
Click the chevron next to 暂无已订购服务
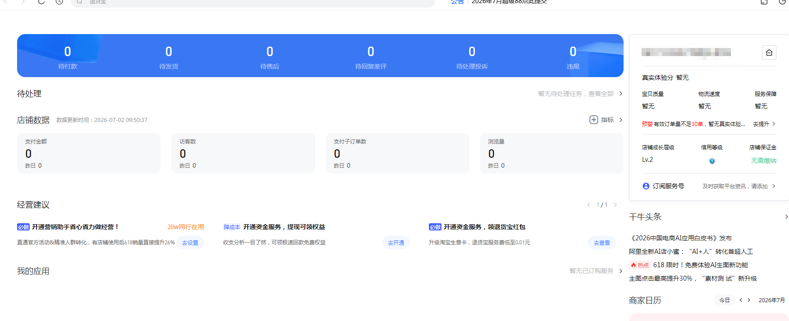621,271
